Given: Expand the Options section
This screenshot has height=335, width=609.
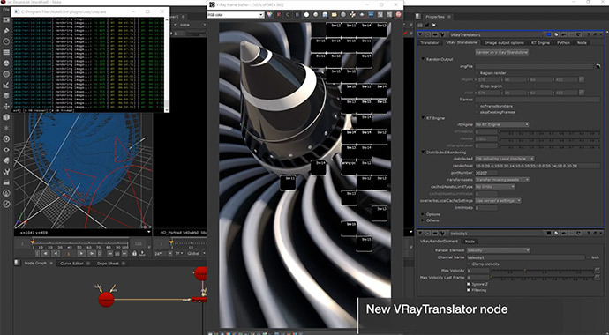Looking at the screenshot, I should tap(423, 214).
